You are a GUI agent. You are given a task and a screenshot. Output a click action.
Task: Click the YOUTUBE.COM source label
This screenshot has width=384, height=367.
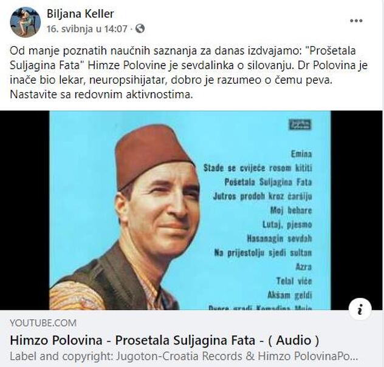(x=43, y=323)
